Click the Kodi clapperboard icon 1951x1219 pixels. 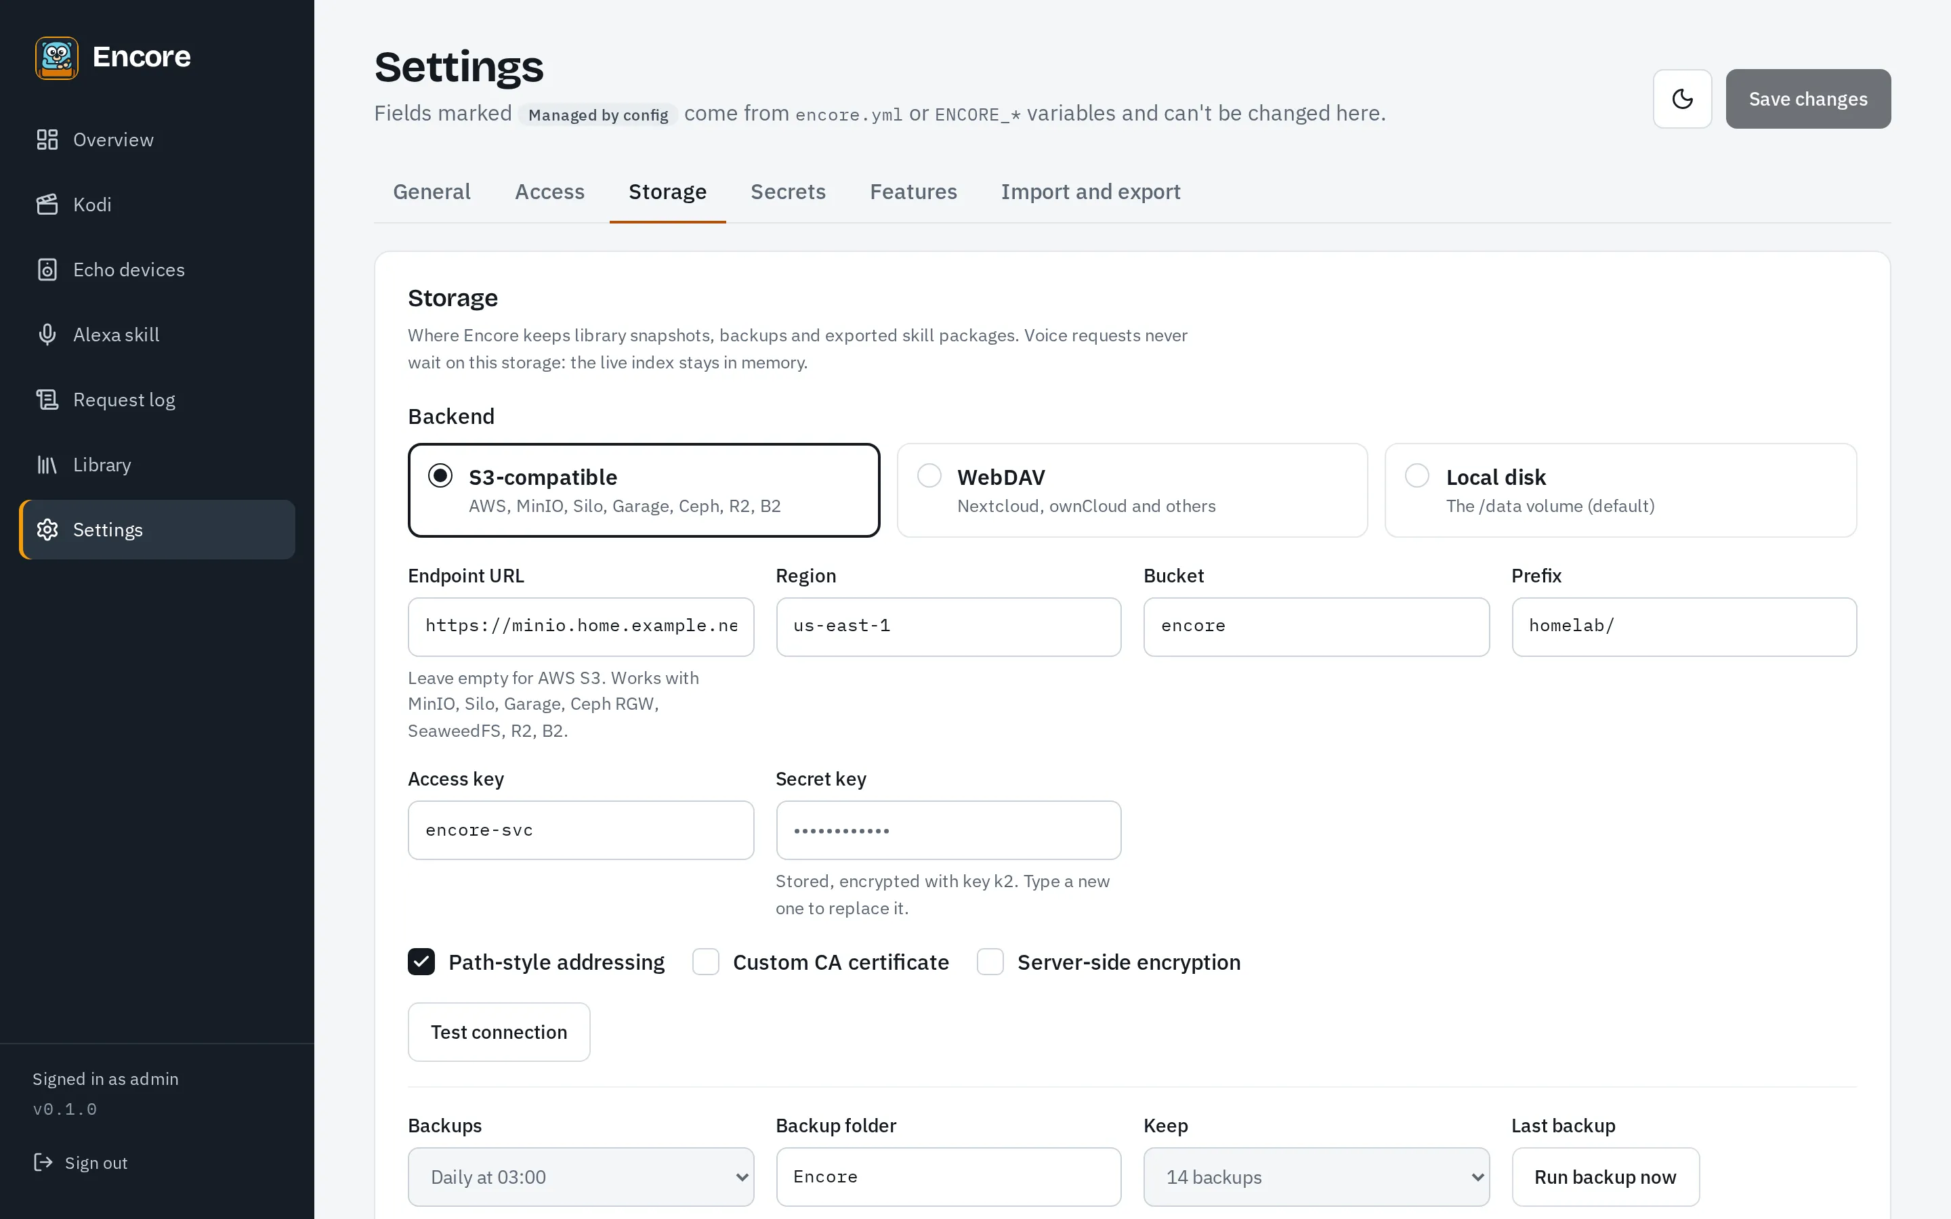click(47, 205)
